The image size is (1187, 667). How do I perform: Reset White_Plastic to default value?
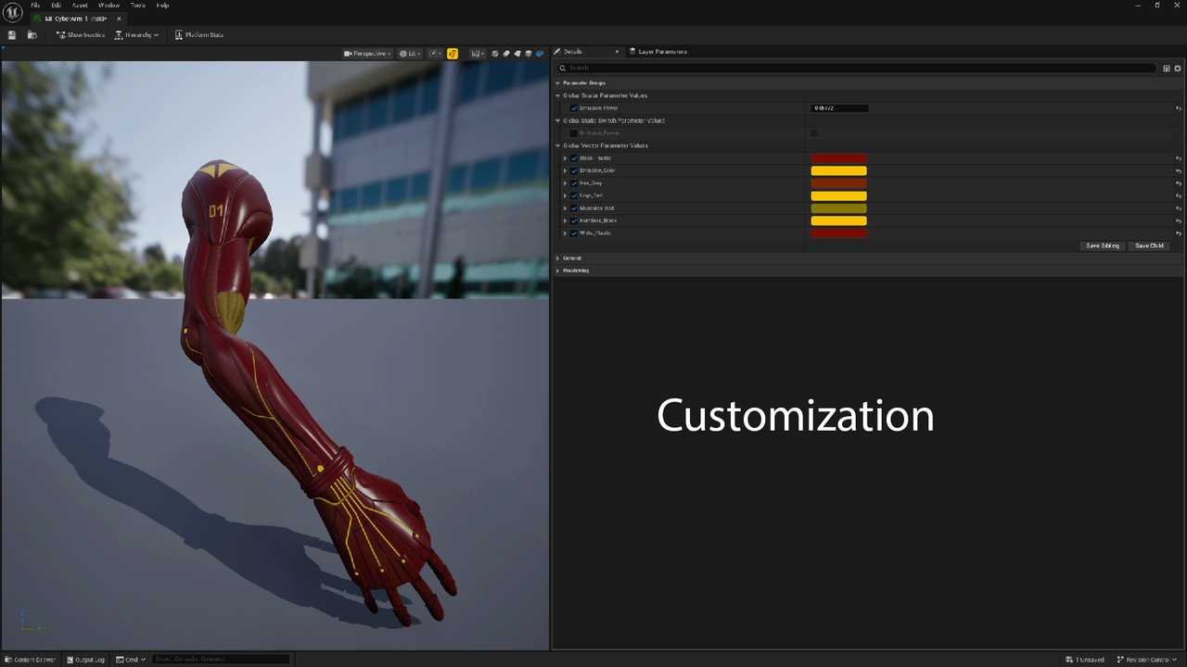[1178, 233]
